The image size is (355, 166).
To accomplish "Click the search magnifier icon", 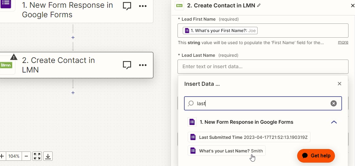I will [190, 103].
